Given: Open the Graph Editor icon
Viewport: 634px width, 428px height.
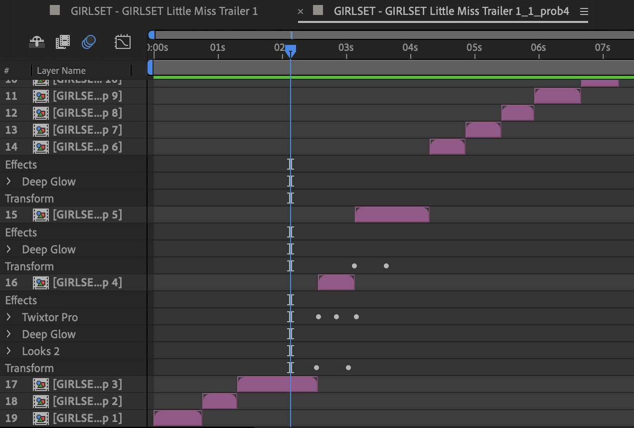Looking at the screenshot, I should [x=123, y=42].
